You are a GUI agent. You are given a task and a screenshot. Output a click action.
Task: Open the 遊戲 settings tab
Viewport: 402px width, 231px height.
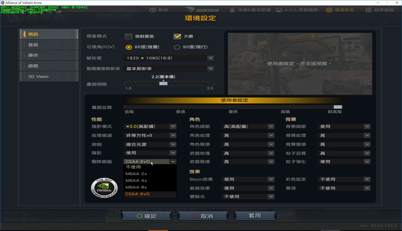point(49,66)
